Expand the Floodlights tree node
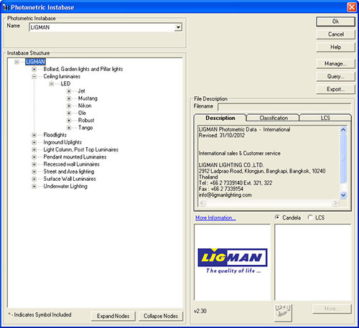Screen dimensions: 359x328 34,135
